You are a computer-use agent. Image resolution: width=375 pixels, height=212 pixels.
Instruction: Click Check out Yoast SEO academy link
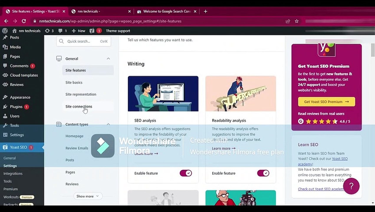[321, 189]
